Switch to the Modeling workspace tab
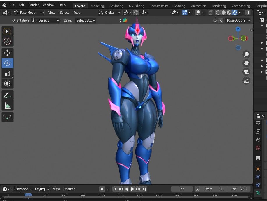The image size is (267, 201). tap(98, 6)
